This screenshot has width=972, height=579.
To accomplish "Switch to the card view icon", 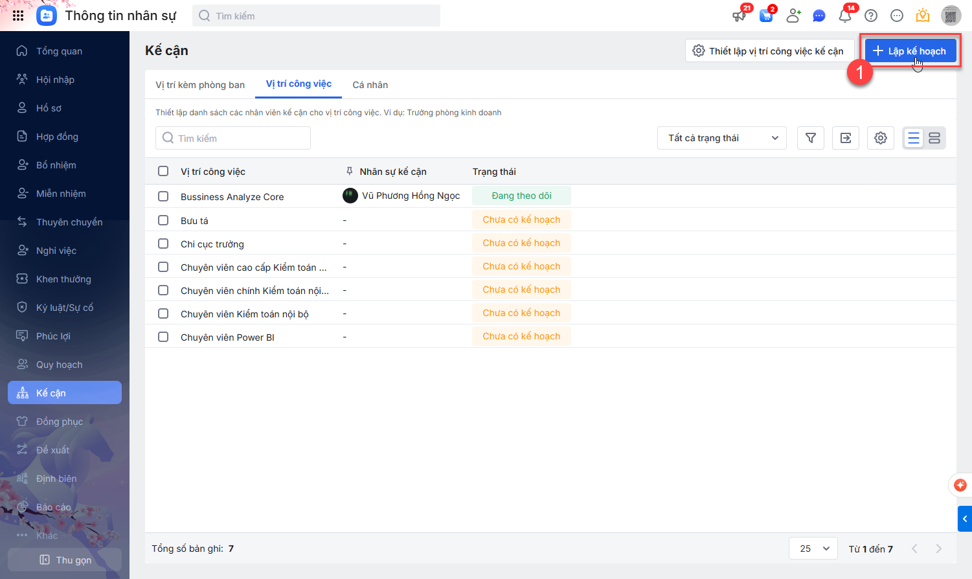I will (934, 138).
